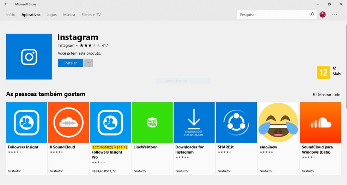Click the Você já tem este produto text
The height and width of the screenshot is (185, 347).
pos(79,53)
